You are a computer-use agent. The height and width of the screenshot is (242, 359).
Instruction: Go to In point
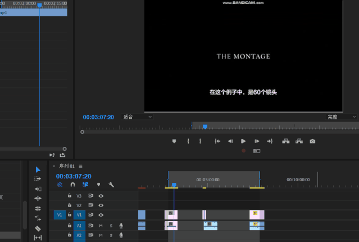(217, 141)
